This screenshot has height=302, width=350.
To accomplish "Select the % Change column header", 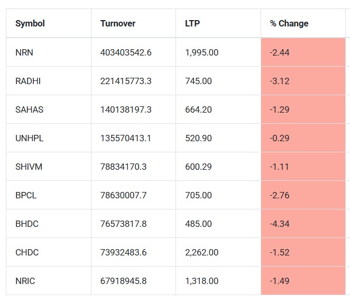I will pyautogui.click(x=289, y=23).
